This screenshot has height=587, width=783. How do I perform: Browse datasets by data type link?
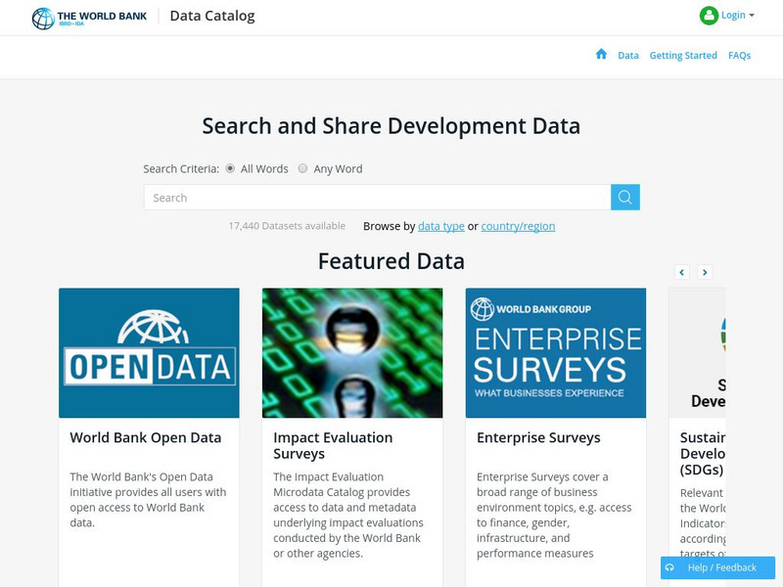441,226
